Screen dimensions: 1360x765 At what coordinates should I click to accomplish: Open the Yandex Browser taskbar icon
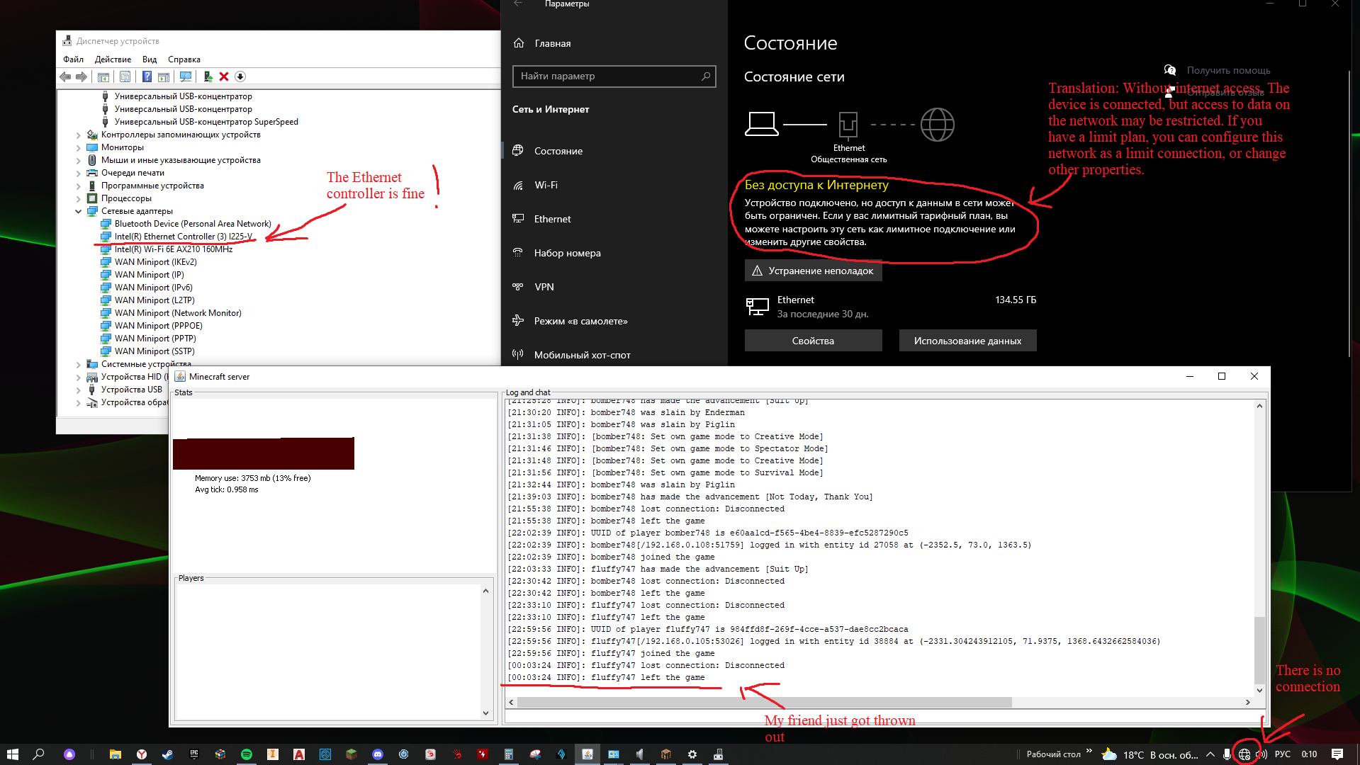click(142, 754)
